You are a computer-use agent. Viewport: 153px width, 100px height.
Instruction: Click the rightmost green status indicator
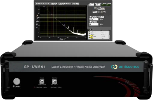(108, 5)
